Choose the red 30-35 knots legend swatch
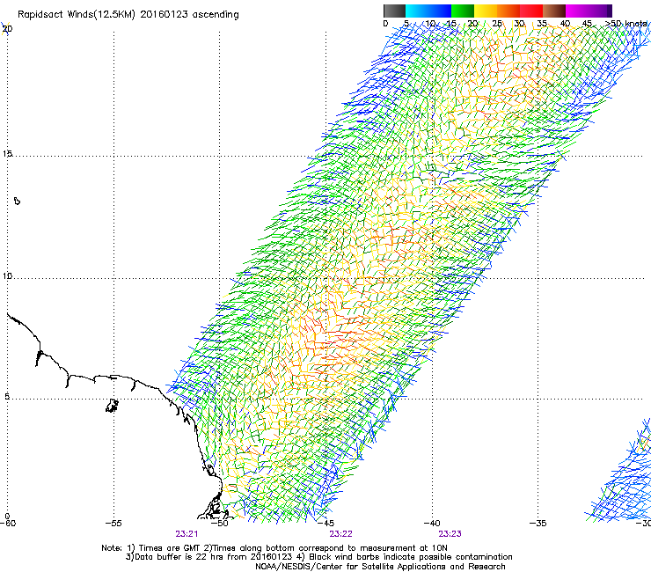This screenshot has height=572, width=651. [x=531, y=11]
